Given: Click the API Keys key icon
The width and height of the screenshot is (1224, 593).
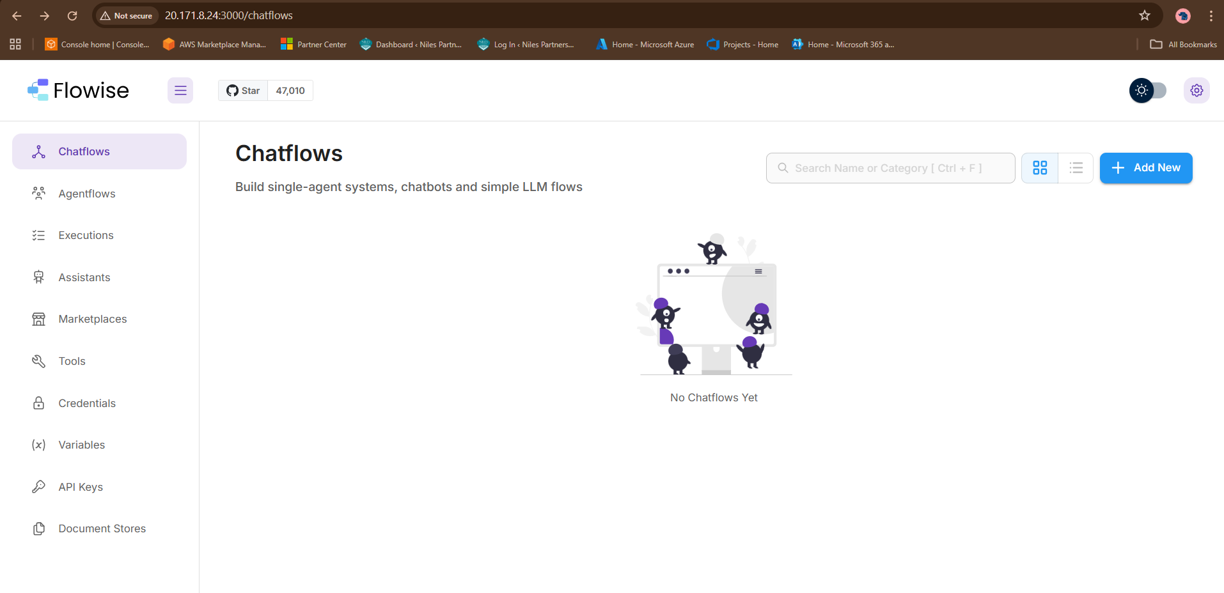Looking at the screenshot, I should 39,487.
